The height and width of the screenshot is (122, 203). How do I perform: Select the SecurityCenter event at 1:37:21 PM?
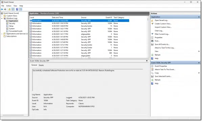click(x=80, y=45)
